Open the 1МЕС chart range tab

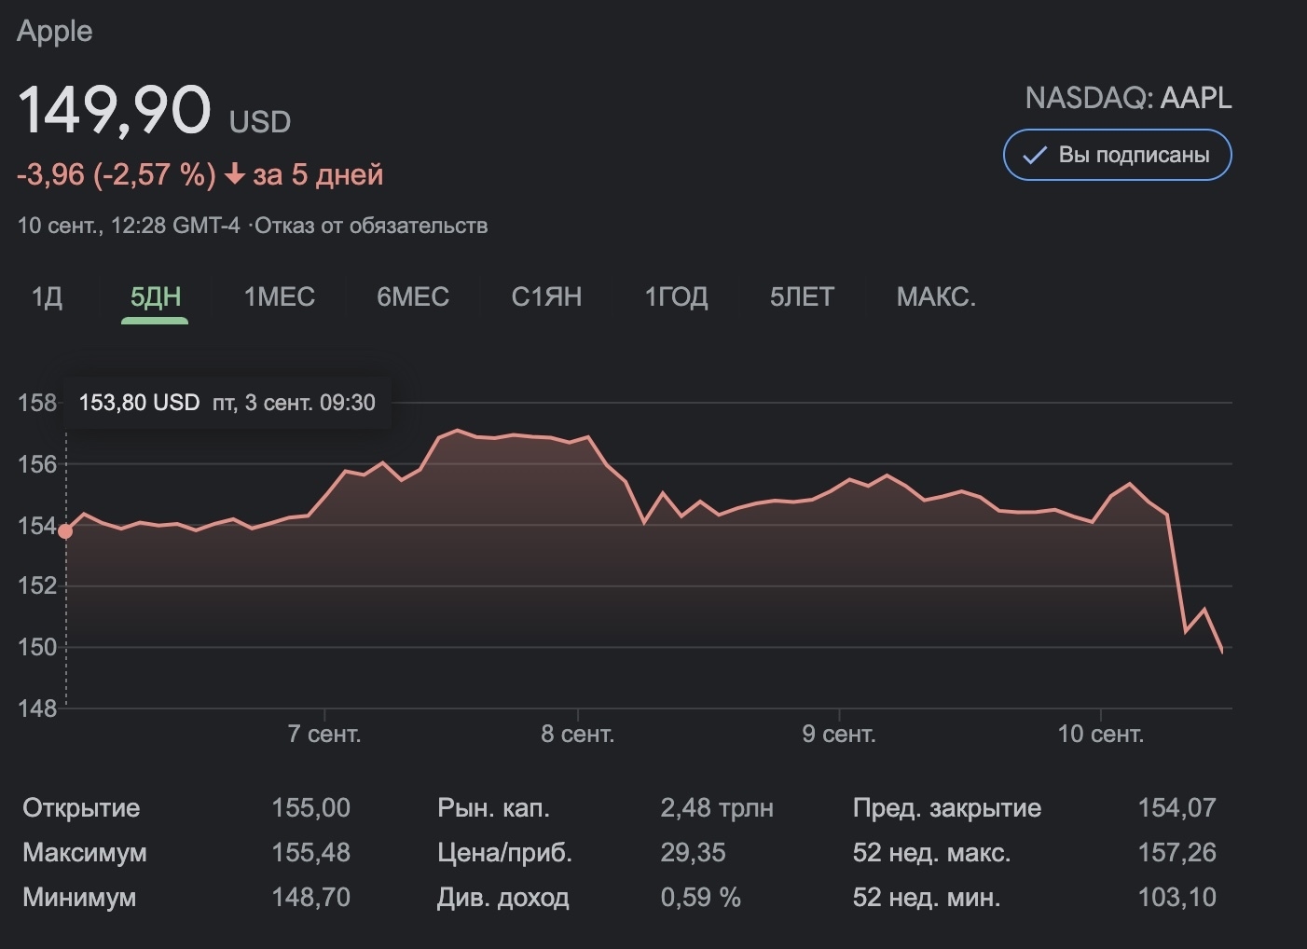click(x=279, y=297)
